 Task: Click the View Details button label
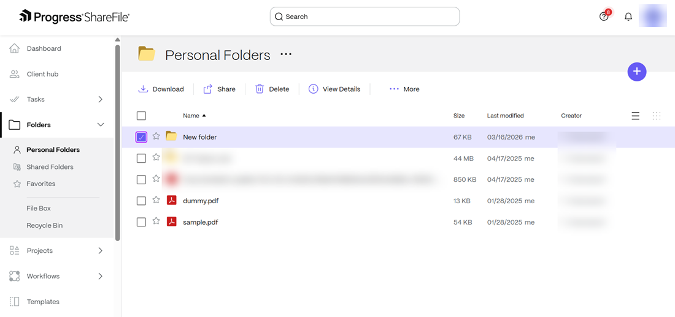pyautogui.click(x=341, y=89)
